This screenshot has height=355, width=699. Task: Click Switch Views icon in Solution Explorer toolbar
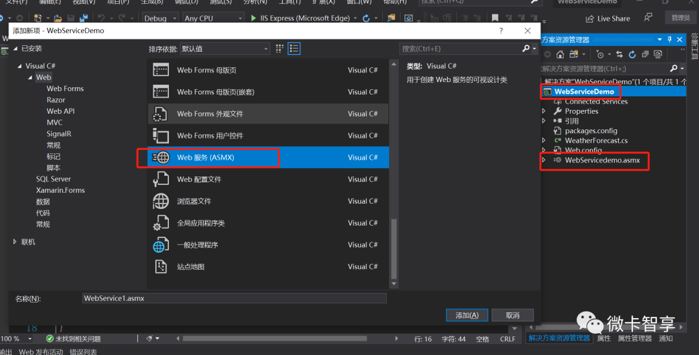point(574,54)
